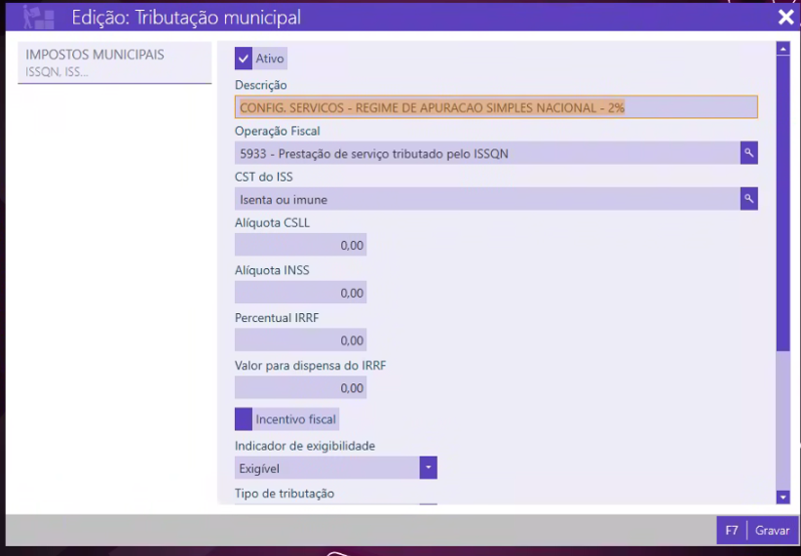Click the CST do ISS field
The image size is (801, 556).
coord(487,199)
